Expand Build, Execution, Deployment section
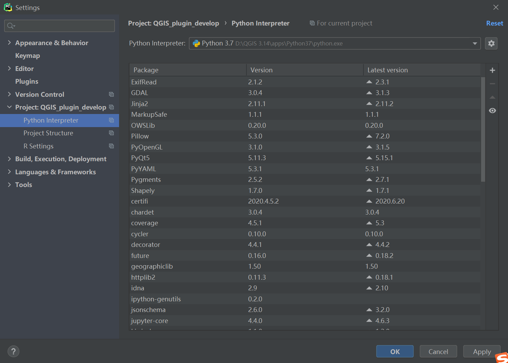Screen dimensions: 508x363 click(9, 159)
